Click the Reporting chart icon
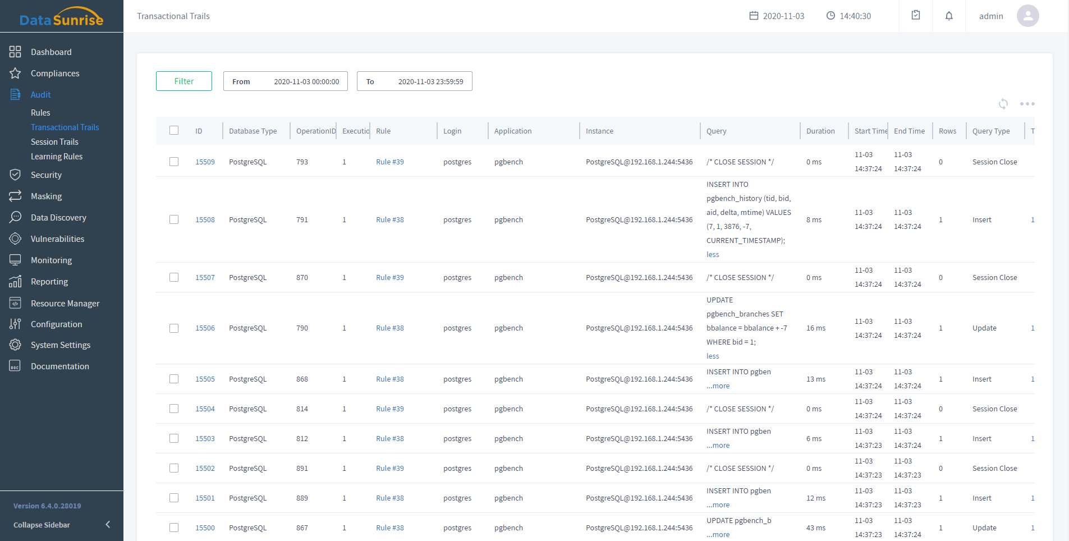Image resolution: width=1069 pixels, height=541 pixels. point(15,282)
